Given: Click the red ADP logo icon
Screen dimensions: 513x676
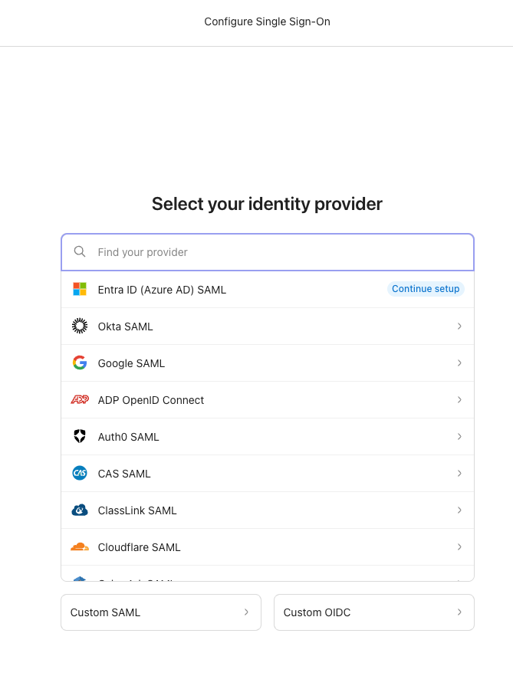Looking at the screenshot, I should coord(80,399).
